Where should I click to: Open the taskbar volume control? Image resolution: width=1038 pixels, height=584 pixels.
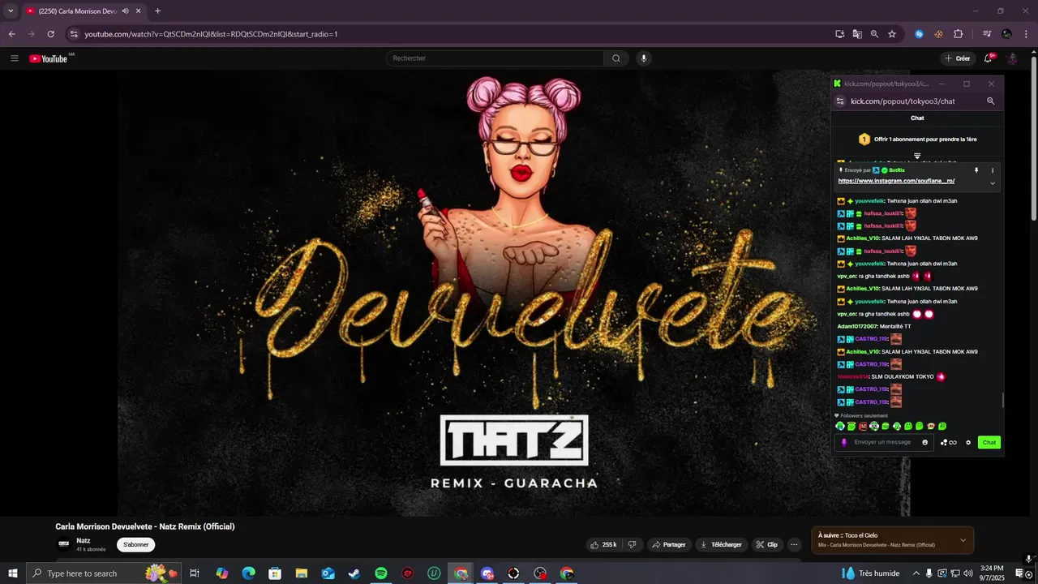[968, 573]
